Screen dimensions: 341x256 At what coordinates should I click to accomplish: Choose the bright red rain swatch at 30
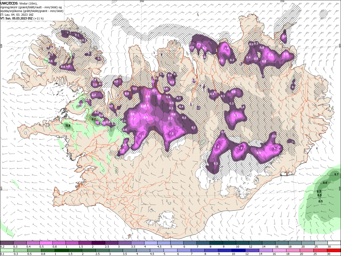coord(334,250)
